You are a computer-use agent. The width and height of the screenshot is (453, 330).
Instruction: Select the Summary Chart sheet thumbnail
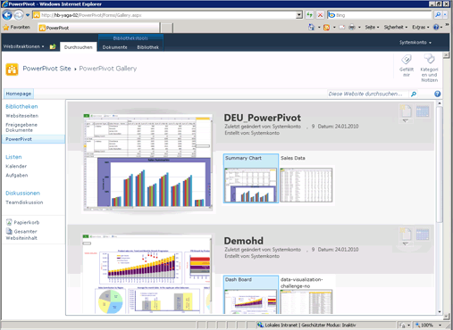[251, 178]
